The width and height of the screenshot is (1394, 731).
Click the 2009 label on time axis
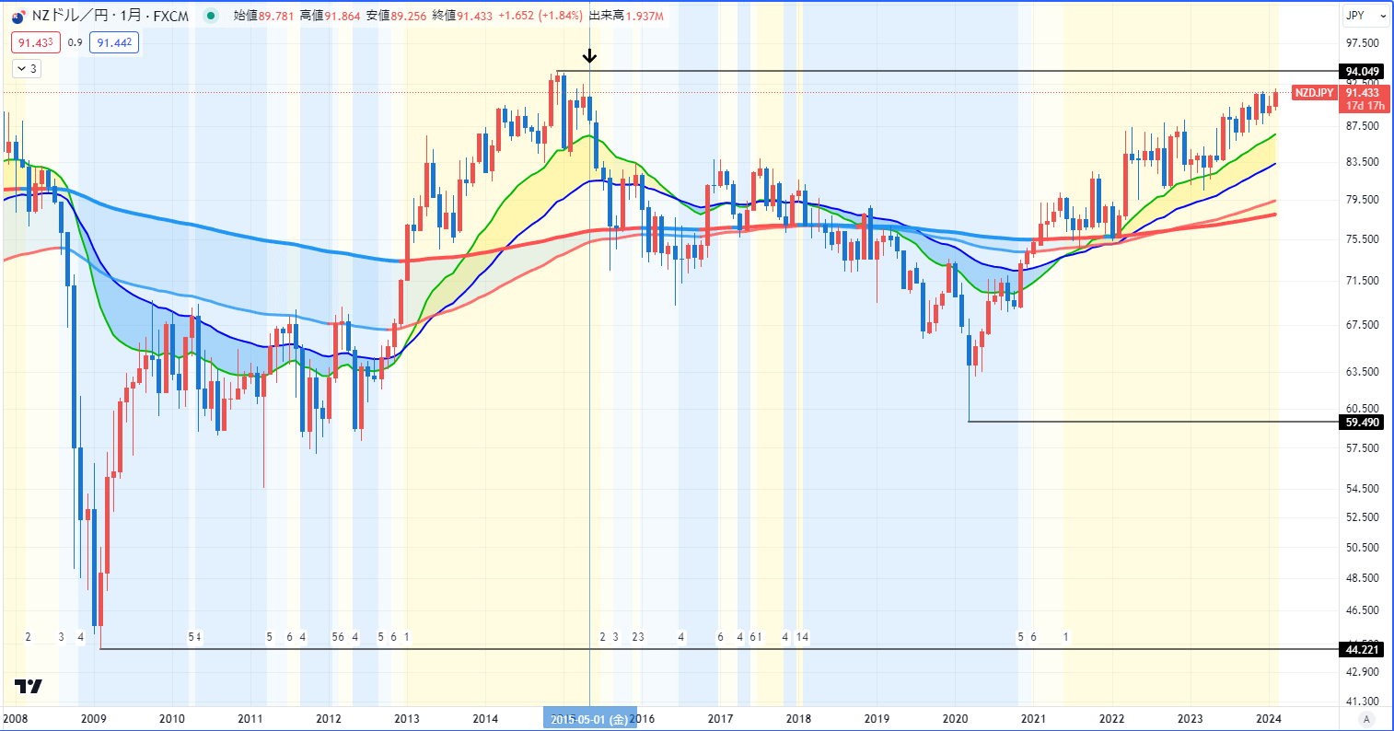[x=94, y=719]
